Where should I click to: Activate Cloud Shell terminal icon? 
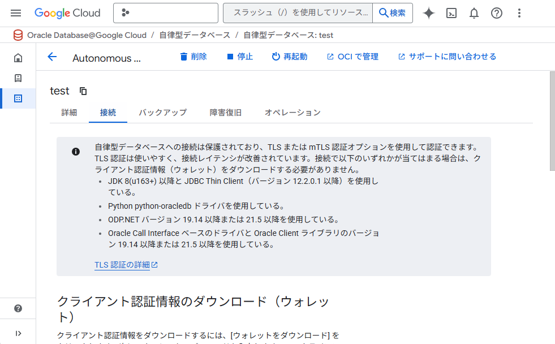coord(451,13)
